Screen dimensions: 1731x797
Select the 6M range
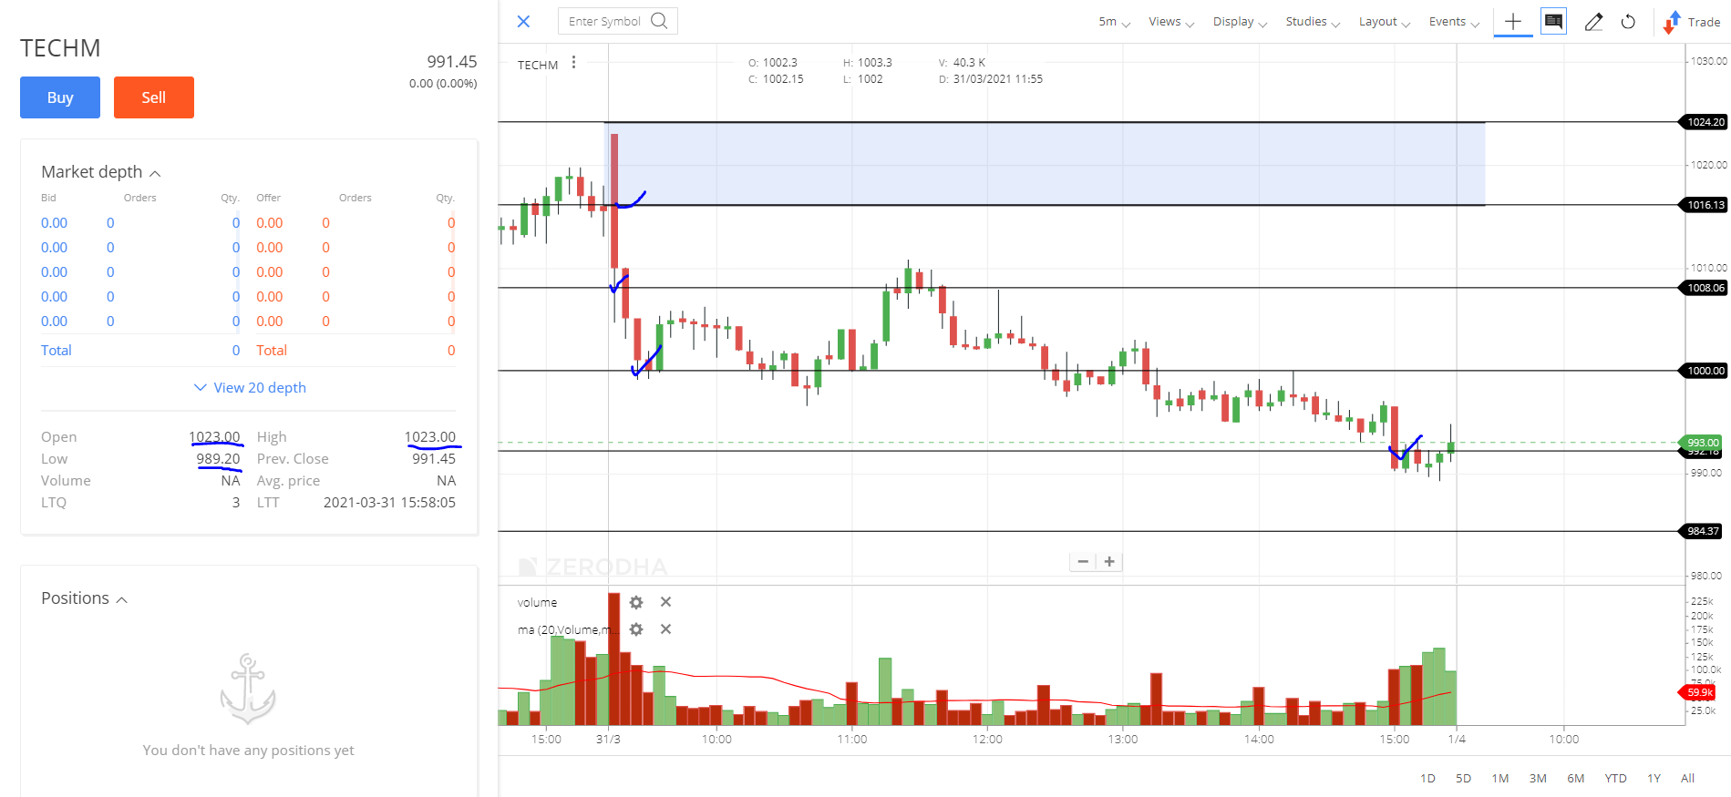pyautogui.click(x=1576, y=779)
